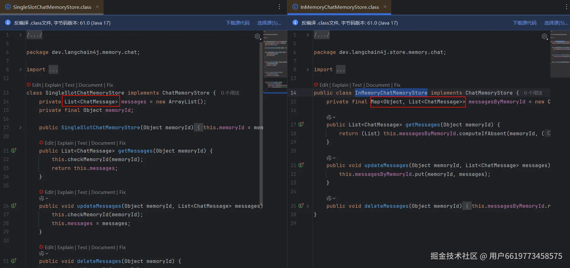Expand folded header comment in right editor
The image size is (570, 268).
coord(308,35)
